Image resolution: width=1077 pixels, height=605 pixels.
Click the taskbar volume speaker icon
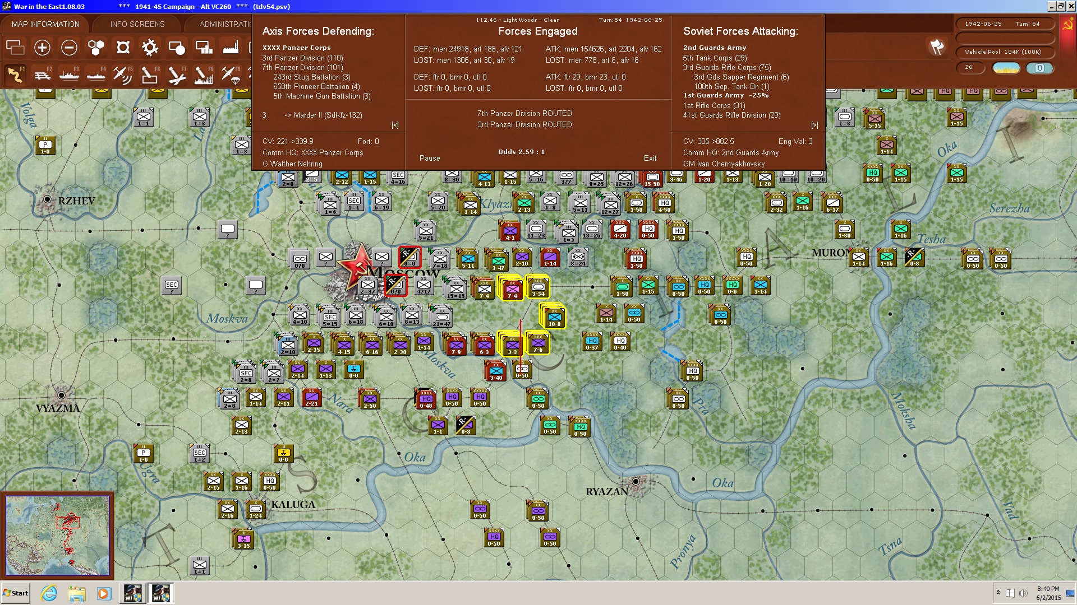pos(1023,593)
